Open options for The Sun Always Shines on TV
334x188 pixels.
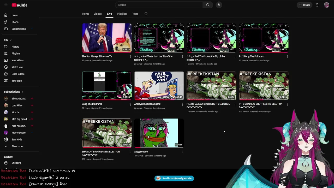[x=130, y=57]
